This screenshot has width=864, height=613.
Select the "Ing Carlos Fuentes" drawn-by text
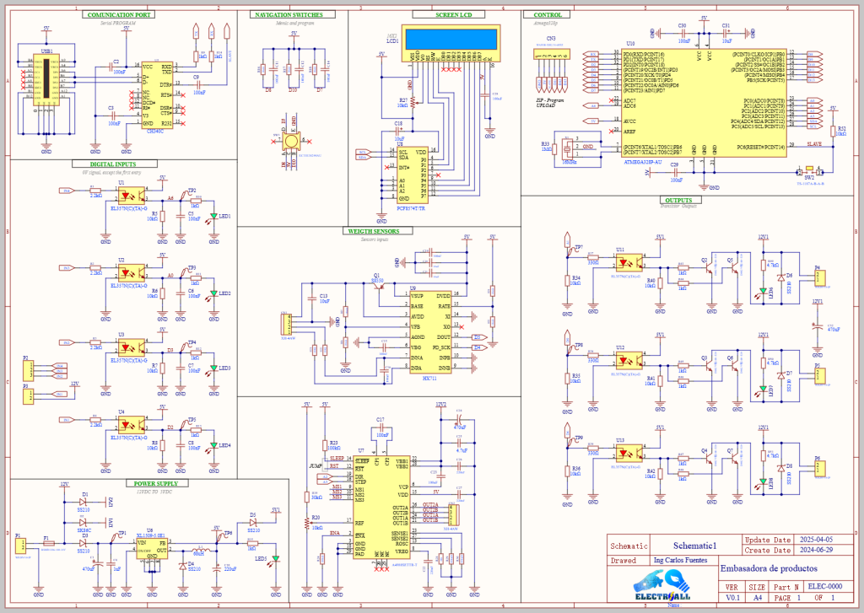[x=681, y=560]
